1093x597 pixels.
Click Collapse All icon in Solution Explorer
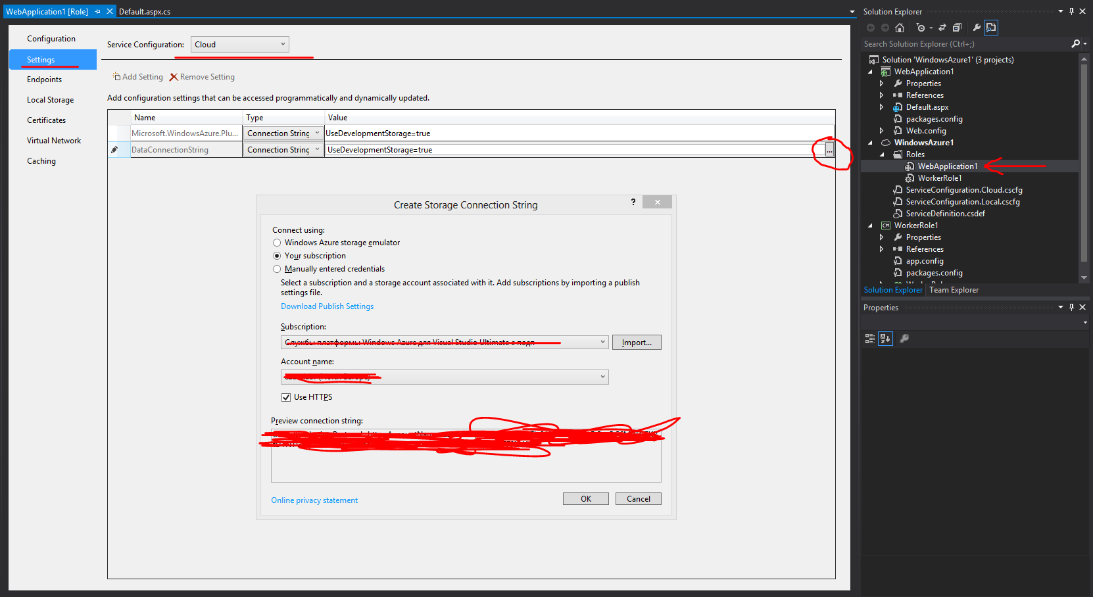(x=957, y=28)
